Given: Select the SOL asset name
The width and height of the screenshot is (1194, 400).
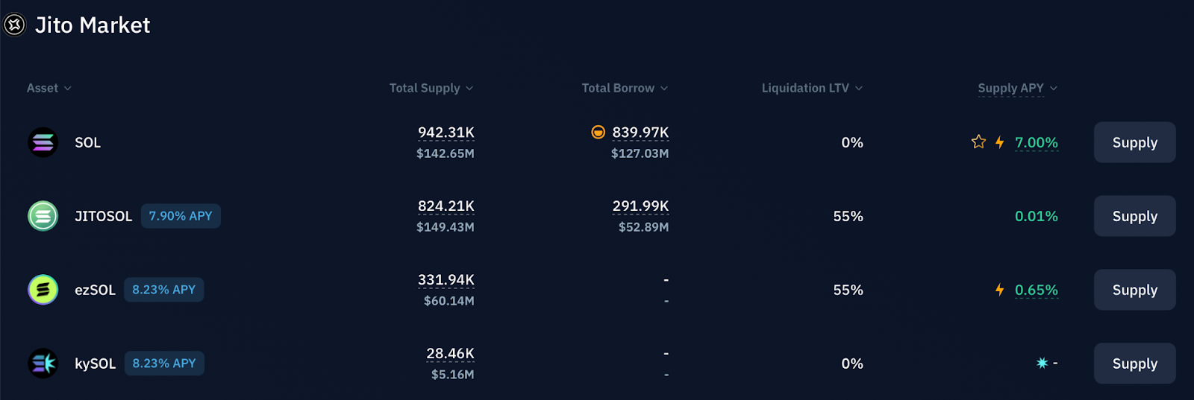Looking at the screenshot, I should (x=87, y=142).
